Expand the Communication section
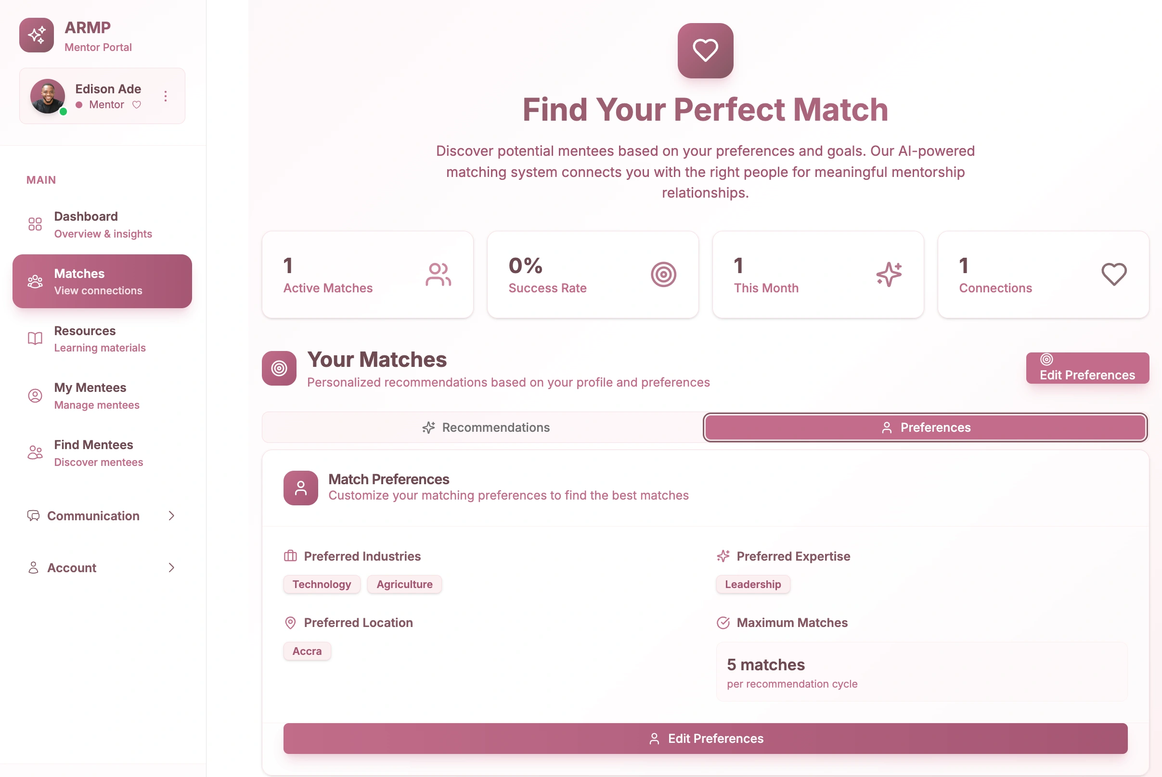This screenshot has width=1162, height=777. (102, 516)
